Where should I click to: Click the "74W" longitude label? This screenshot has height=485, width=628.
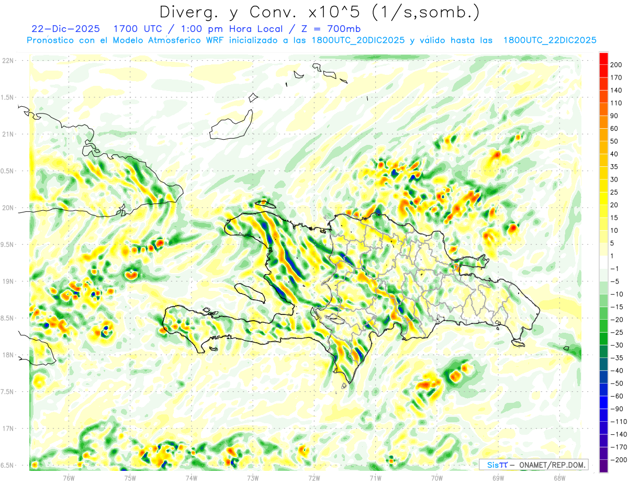[x=192, y=478]
